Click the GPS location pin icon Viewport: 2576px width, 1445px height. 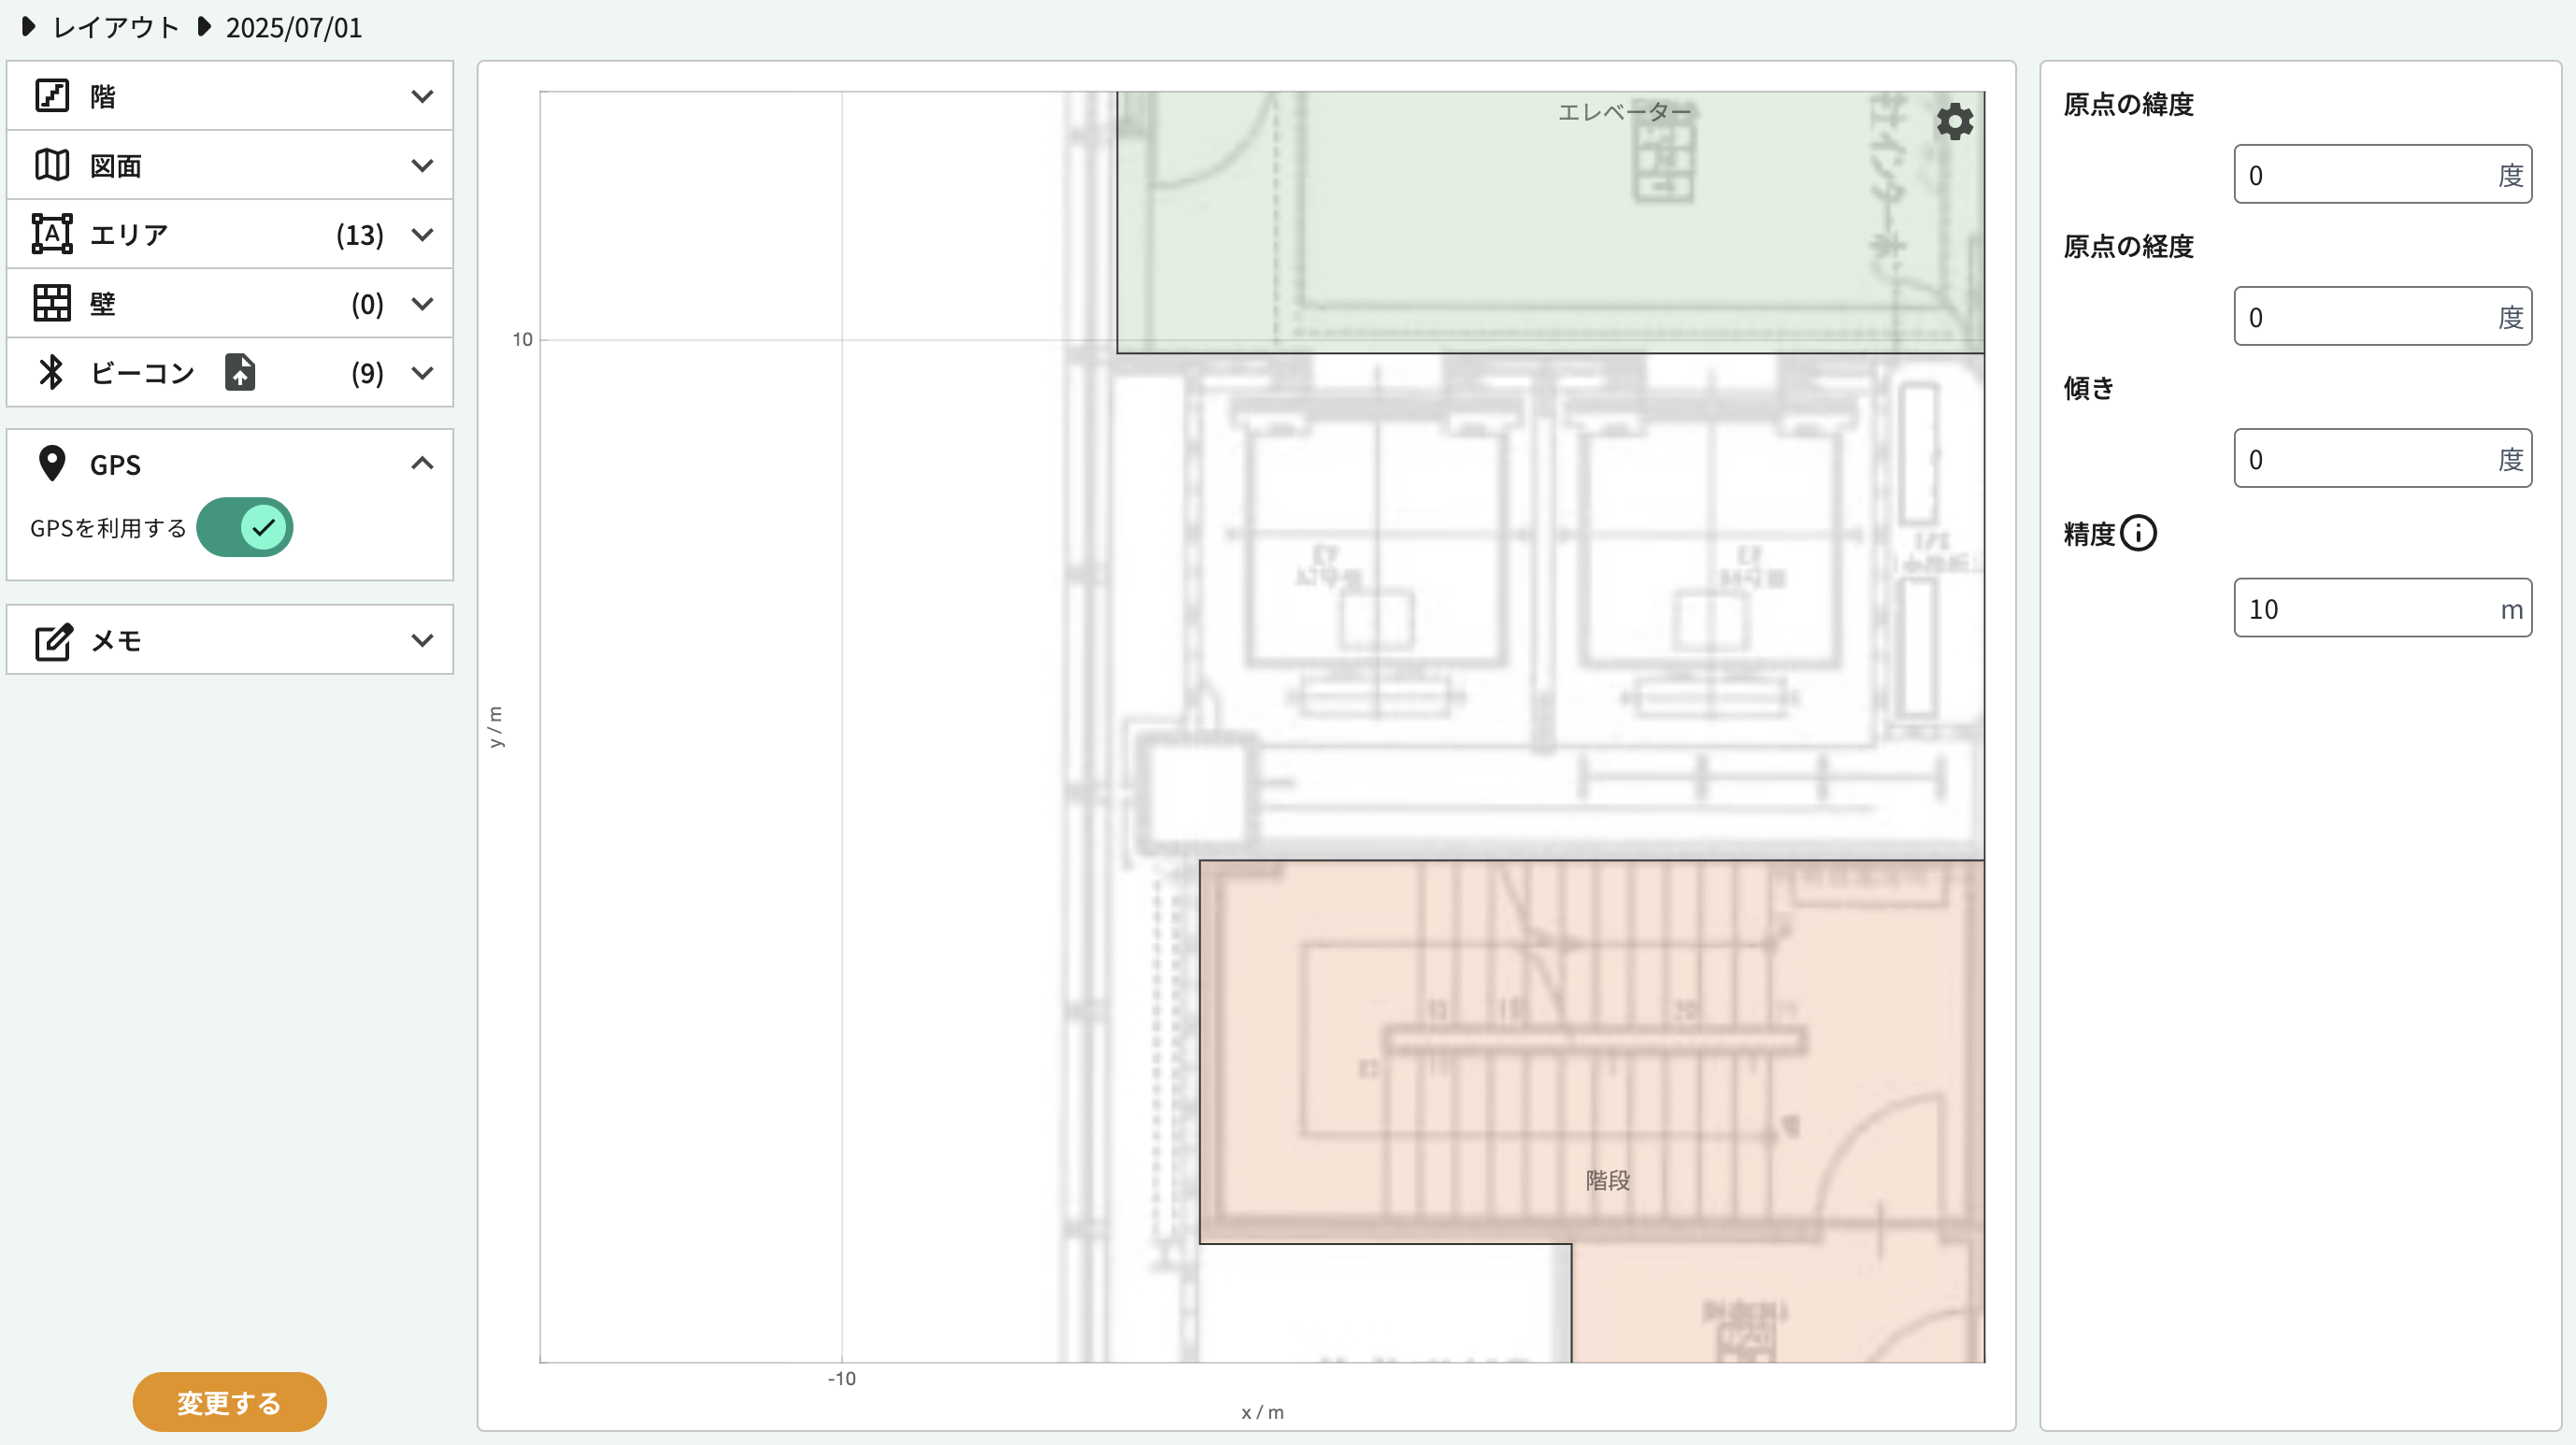[x=52, y=463]
